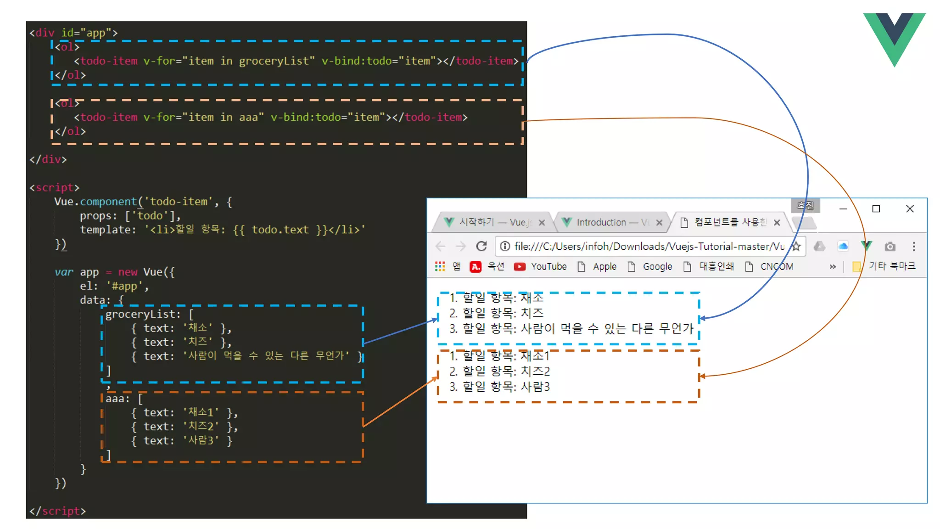Close the 컴포넌트를 사용한 tab

coord(777,223)
